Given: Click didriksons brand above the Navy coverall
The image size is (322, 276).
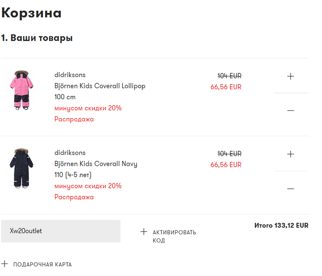Looking at the screenshot, I should (x=70, y=153).
